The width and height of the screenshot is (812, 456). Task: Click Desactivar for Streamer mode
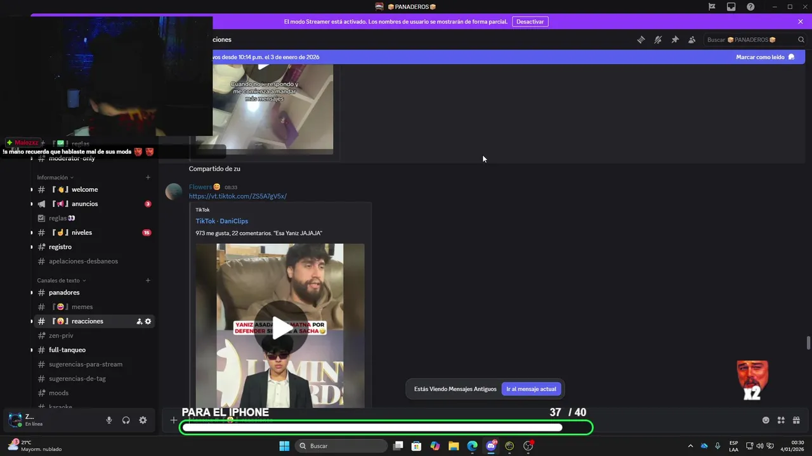[530, 22]
